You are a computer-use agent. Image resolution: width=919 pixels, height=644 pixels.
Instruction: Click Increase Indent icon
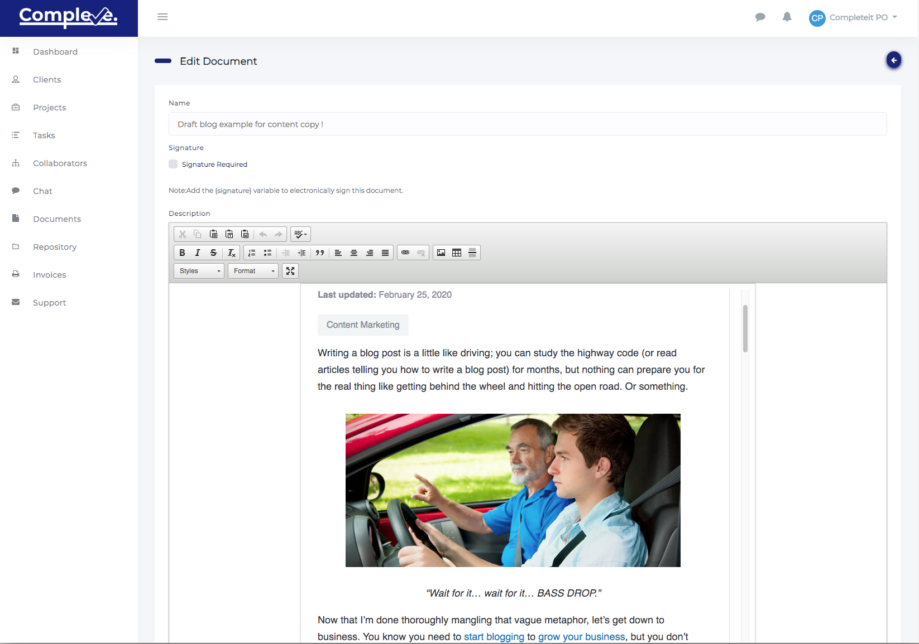(x=301, y=253)
